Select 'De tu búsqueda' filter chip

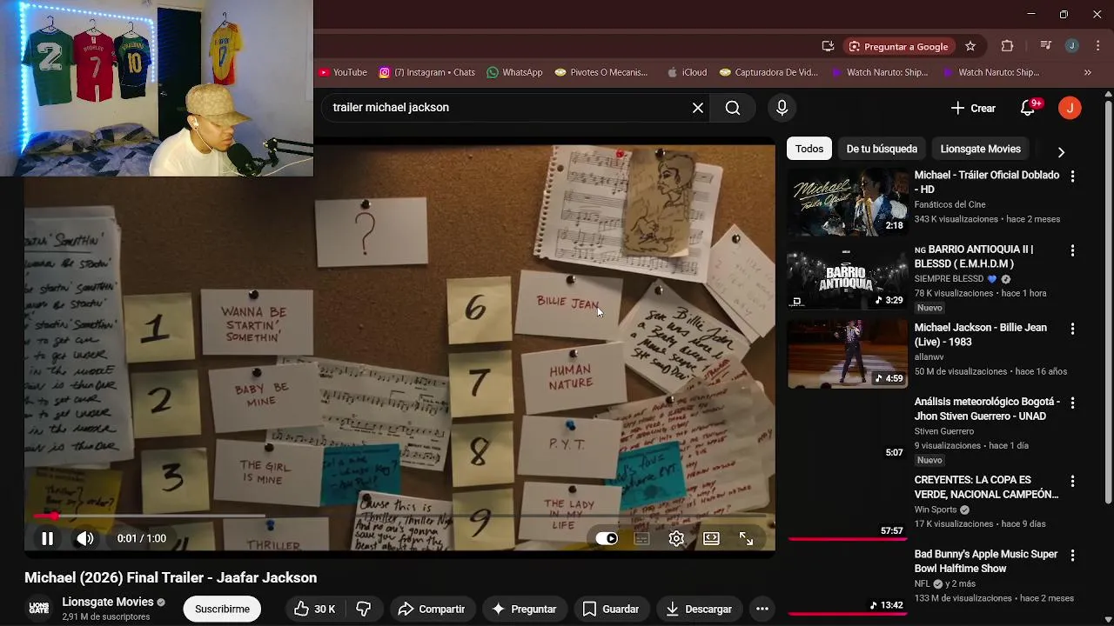(x=882, y=149)
